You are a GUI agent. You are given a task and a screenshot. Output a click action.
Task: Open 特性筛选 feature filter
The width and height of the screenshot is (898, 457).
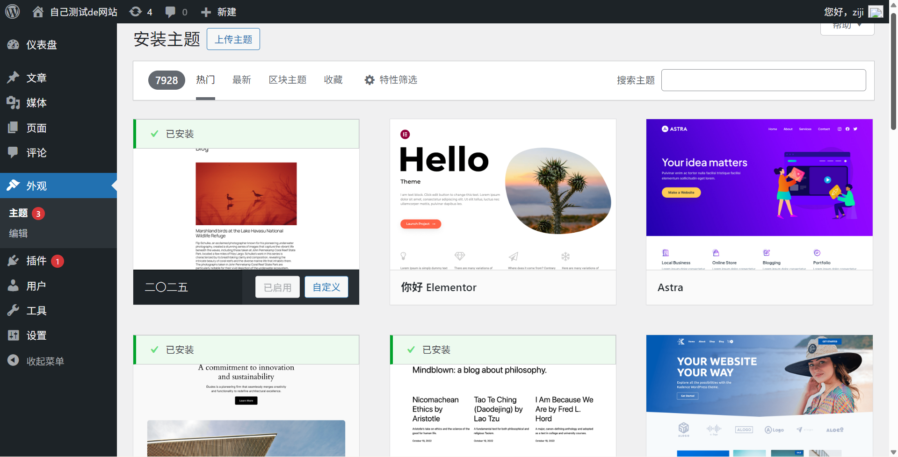tap(391, 80)
